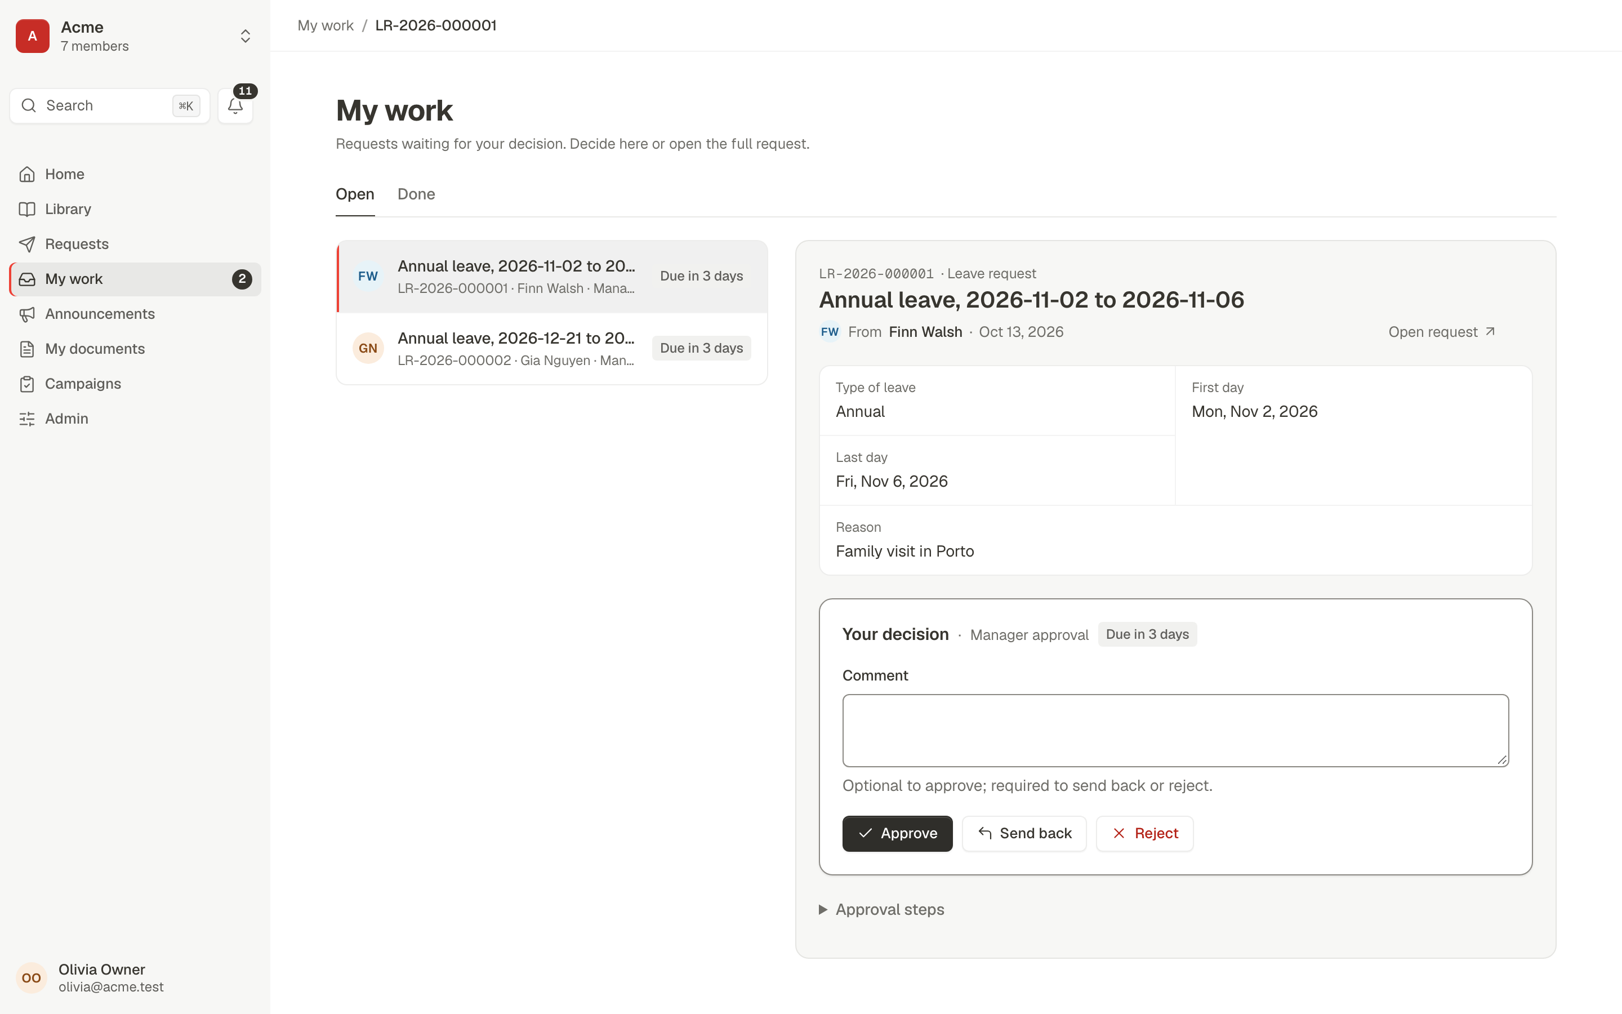Open Announcements in sidebar
Screen dimensions: 1622x1014
point(135,314)
